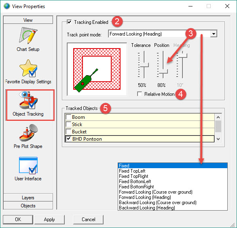The width and height of the screenshot is (237, 228).
Task: Choose Fixed BottomLeft mode
Action: (173, 182)
